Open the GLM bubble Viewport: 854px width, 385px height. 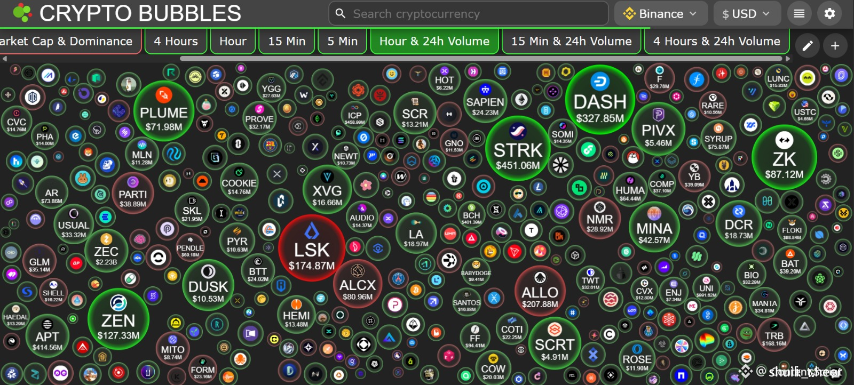click(x=39, y=261)
